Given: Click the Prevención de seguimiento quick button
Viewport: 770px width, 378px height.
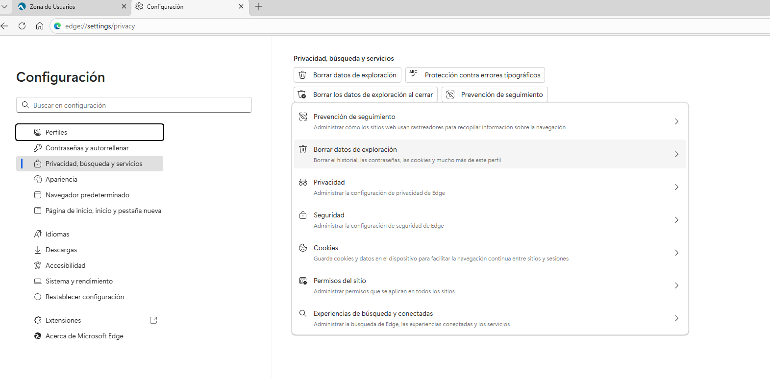Looking at the screenshot, I should (495, 94).
